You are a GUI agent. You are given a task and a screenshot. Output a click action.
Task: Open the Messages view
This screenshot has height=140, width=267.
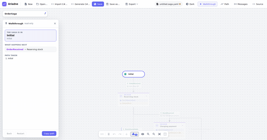[241, 4]
